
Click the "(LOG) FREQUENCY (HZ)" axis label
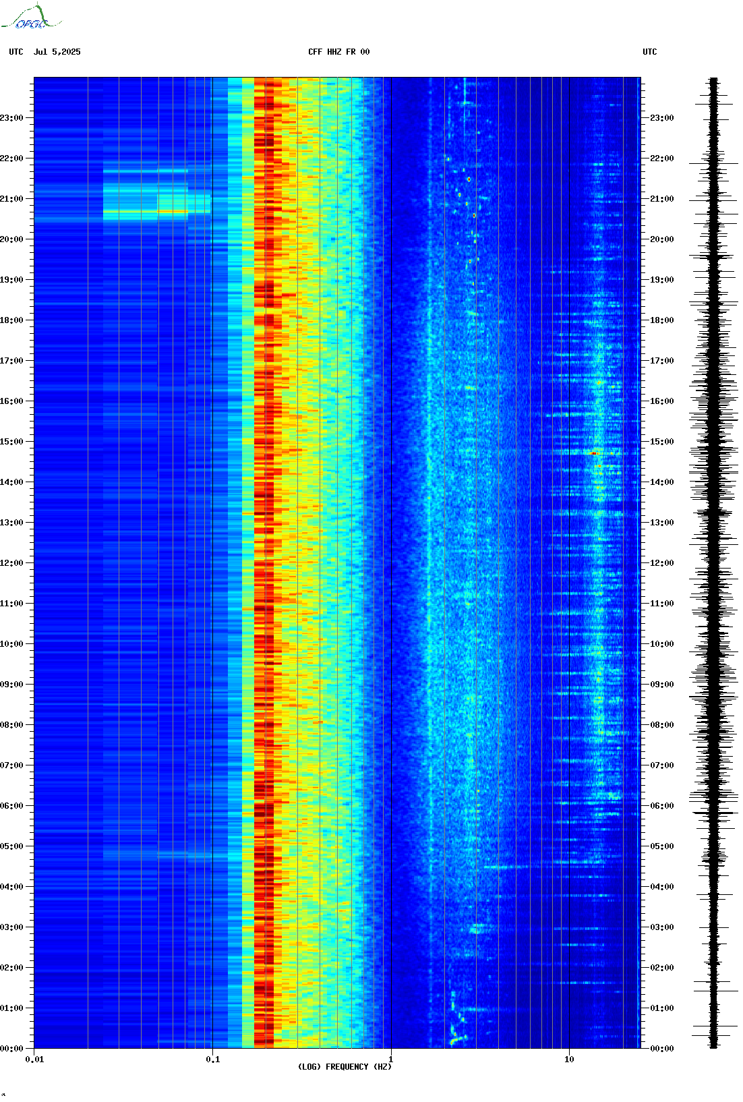click(x=345, y=1067)
